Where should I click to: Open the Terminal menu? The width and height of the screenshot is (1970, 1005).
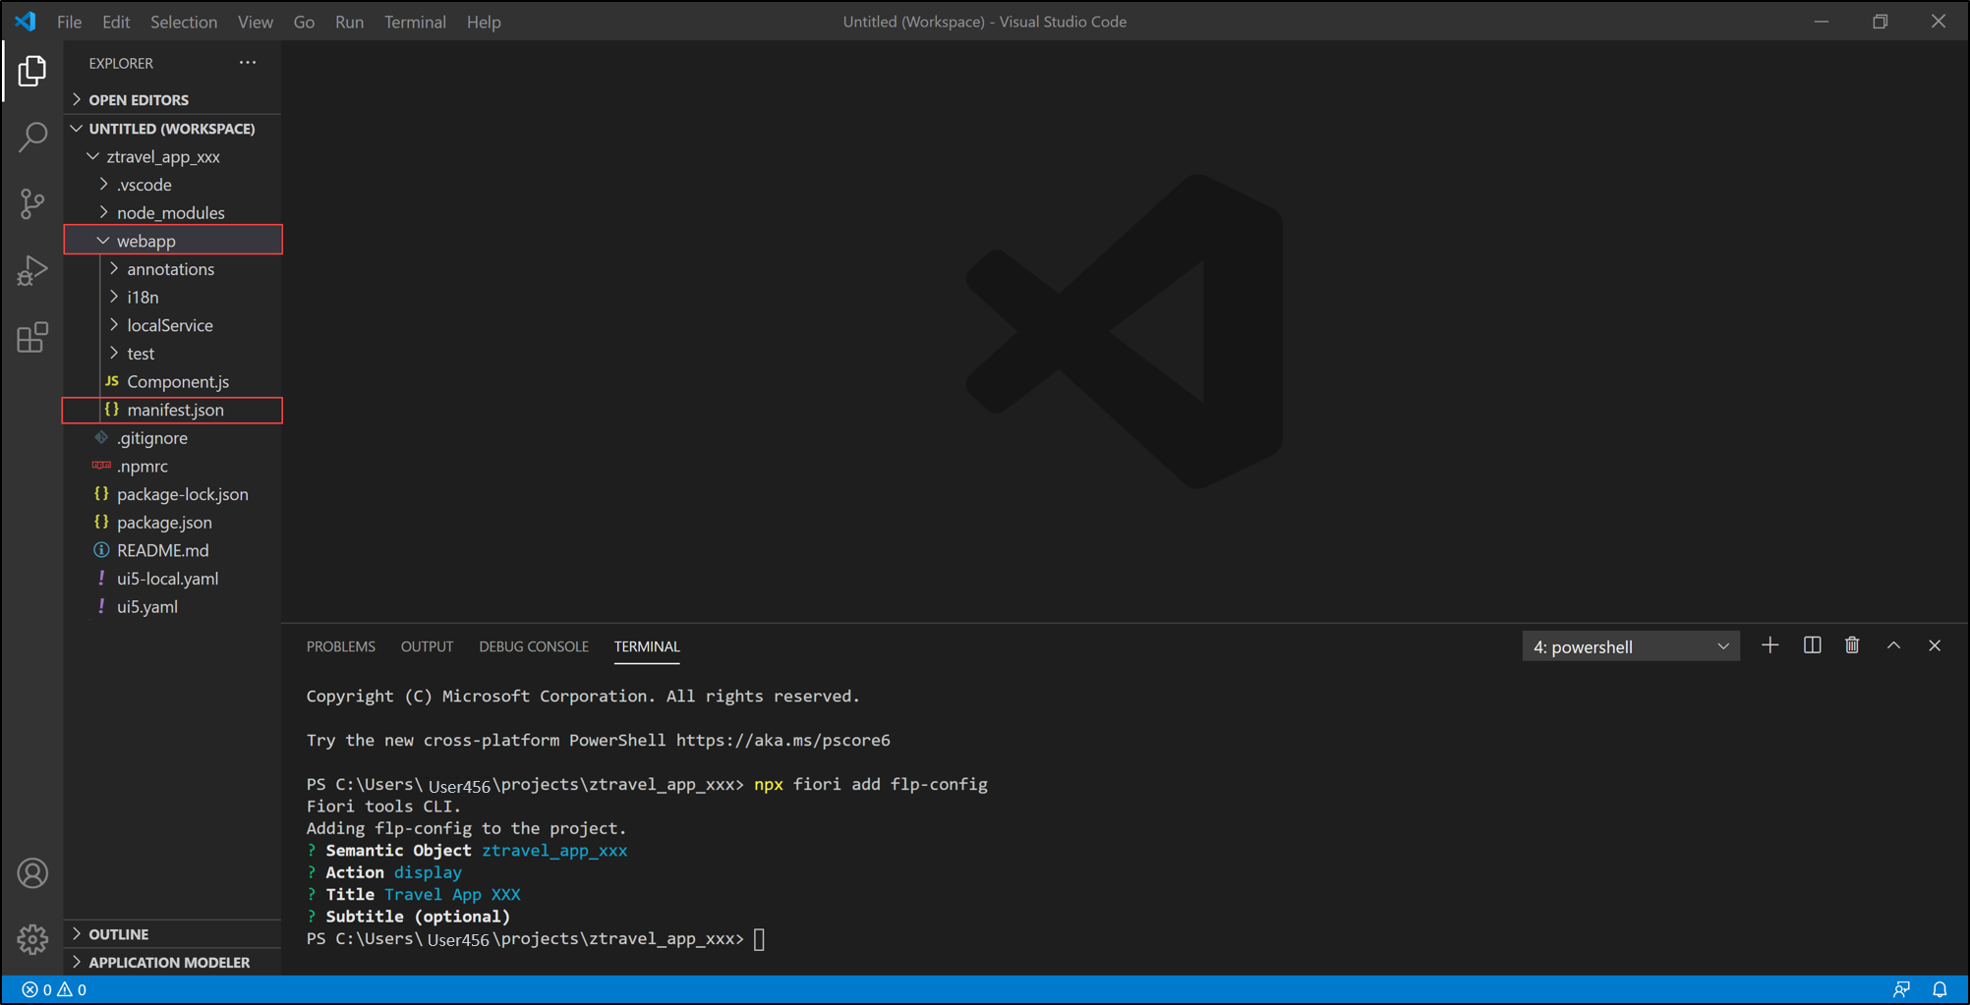pos(415,22)
